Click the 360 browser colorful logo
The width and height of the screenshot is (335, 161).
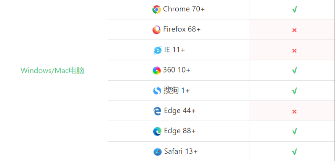pos(156,70)
